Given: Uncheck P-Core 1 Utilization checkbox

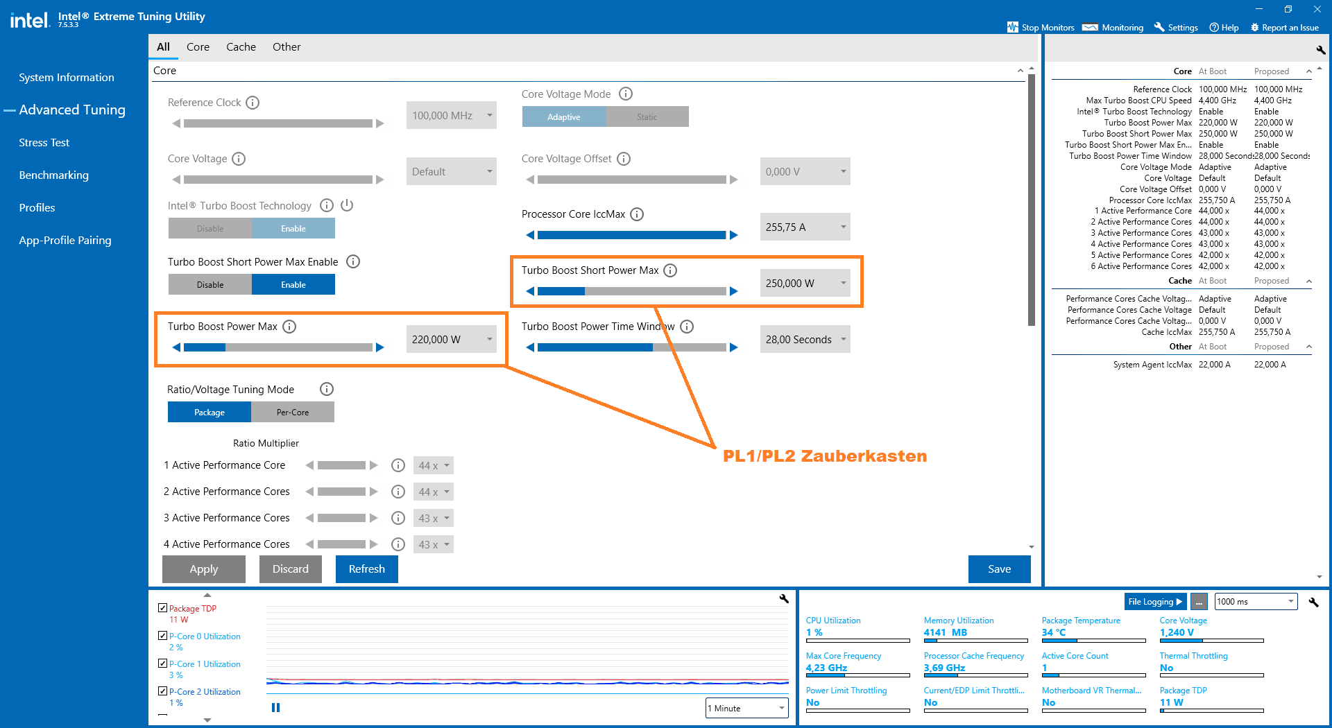Looking at the screenshot, I should [x=162, y=664].
